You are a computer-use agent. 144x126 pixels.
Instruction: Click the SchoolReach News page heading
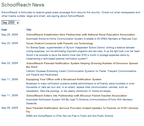[23, 5]
